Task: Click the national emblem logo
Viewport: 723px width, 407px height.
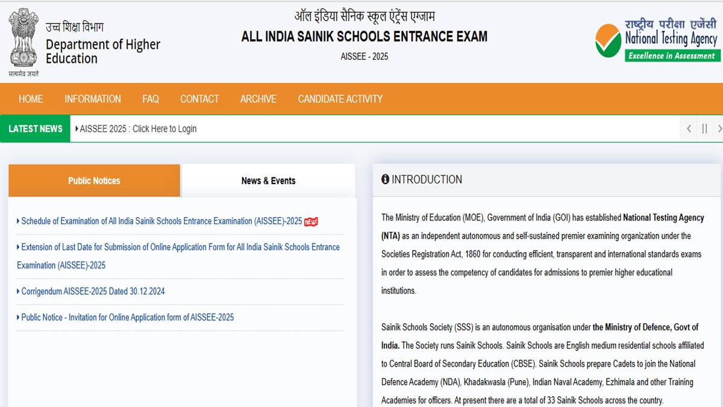Action: tap(23, 37)
